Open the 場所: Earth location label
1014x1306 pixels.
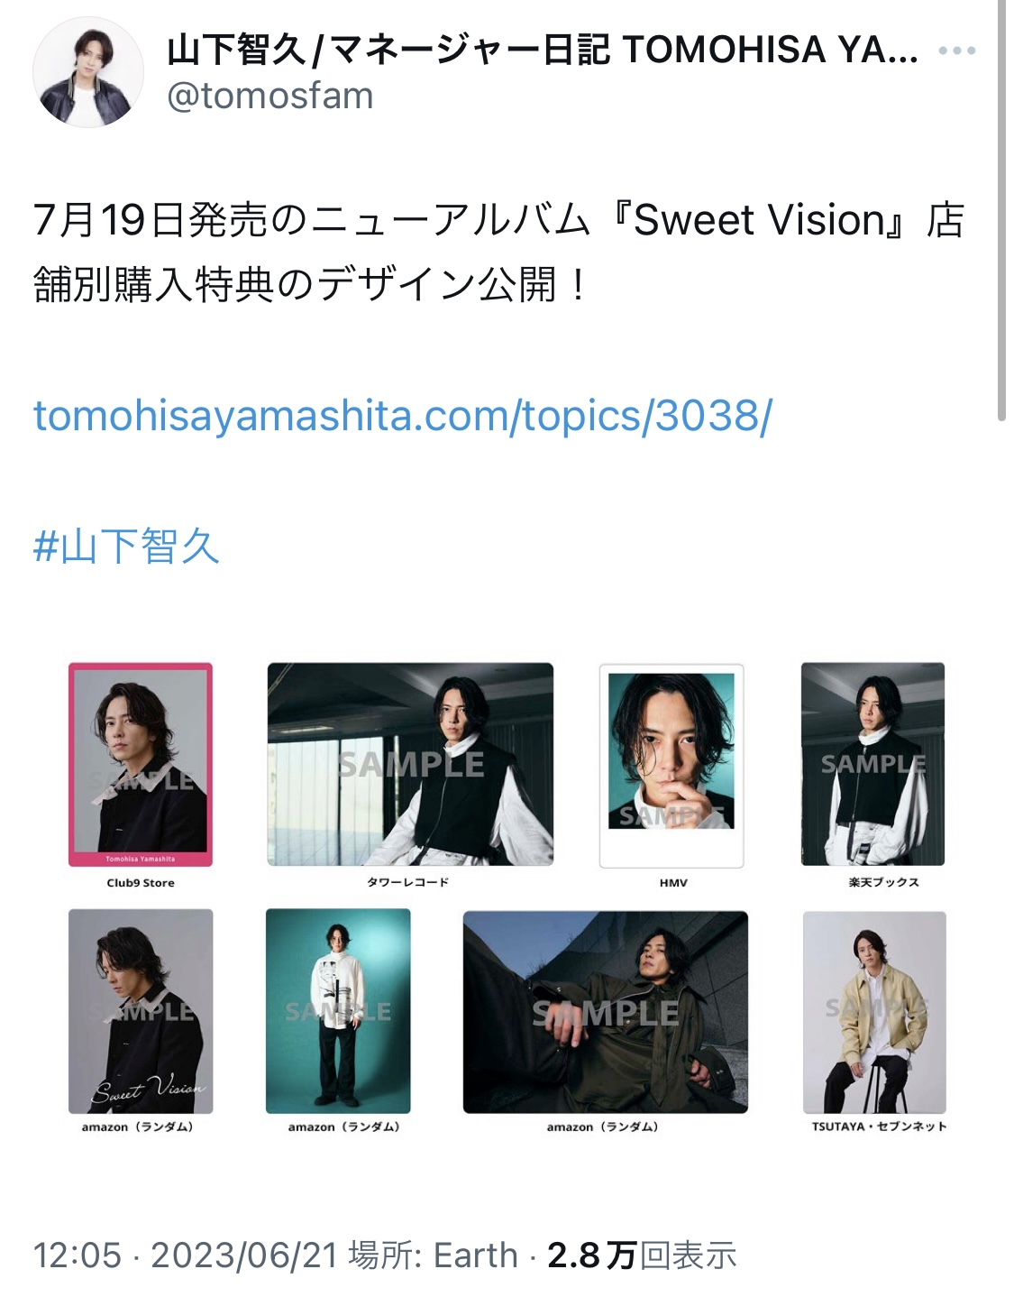tap(434, 1255)
